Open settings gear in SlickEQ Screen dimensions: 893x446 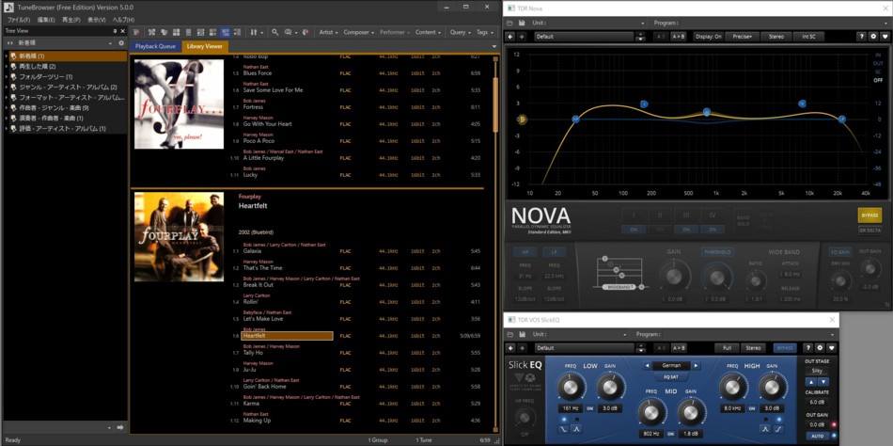[x=820, y=348]
